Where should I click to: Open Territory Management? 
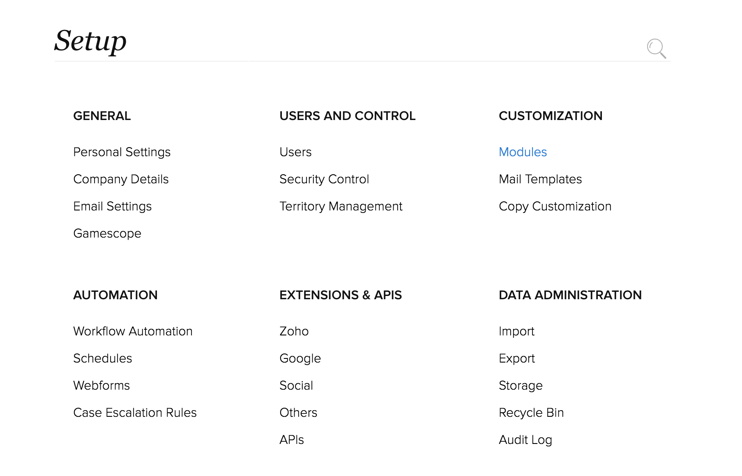(341, 206)
